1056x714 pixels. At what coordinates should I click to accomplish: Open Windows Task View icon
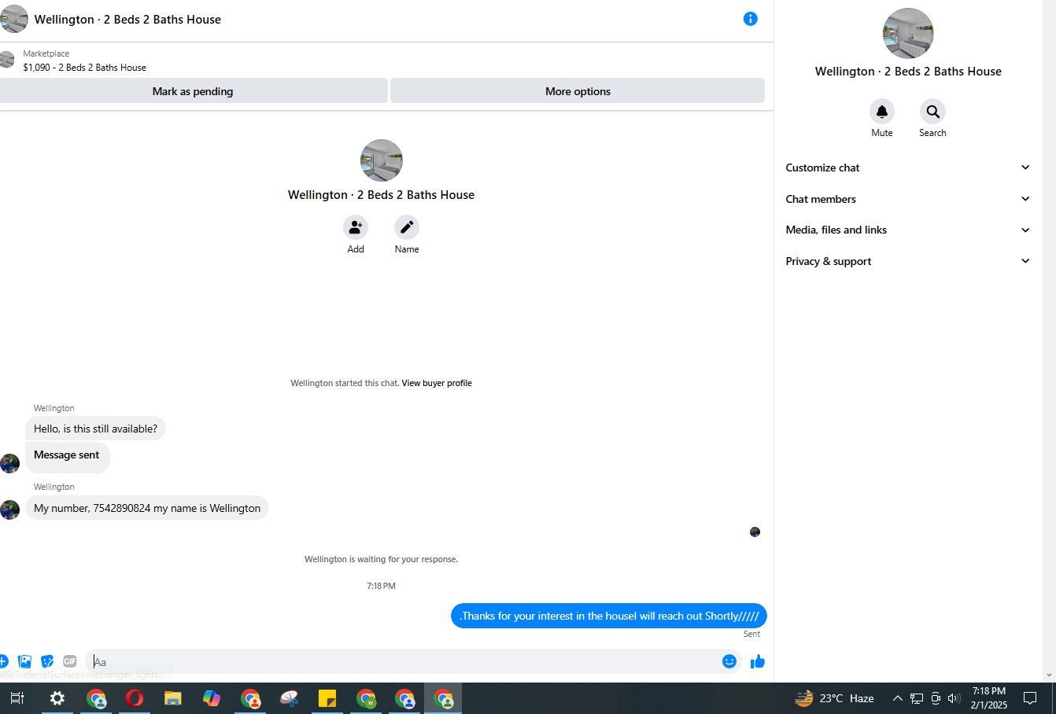(x=17, y=698)
